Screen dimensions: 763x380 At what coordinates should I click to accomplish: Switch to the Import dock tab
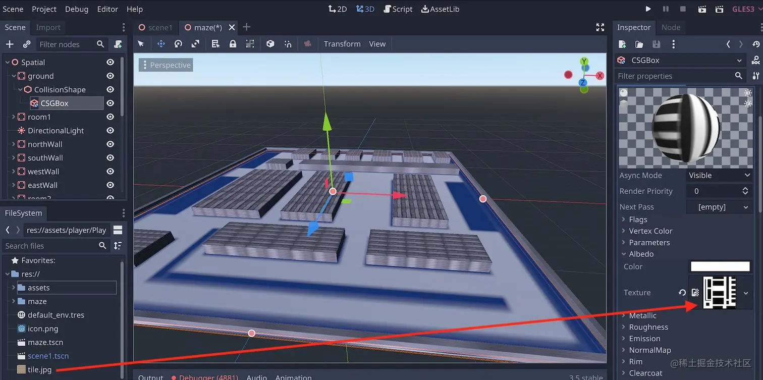point(48,27)
